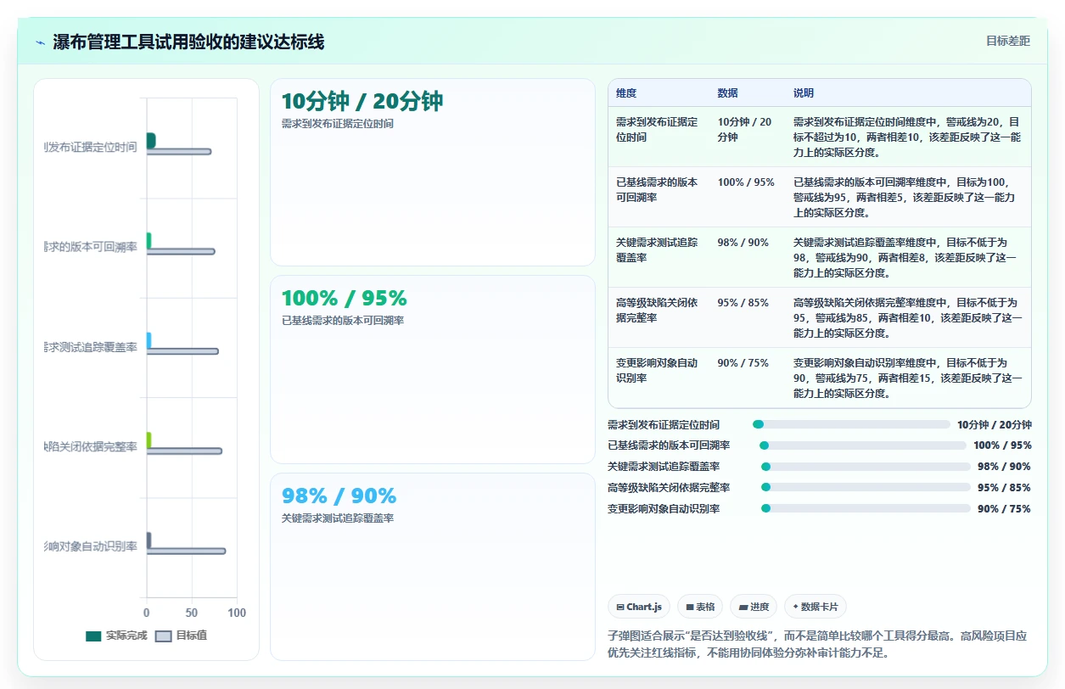1065x689 pixels.
Task: Click the page title 瀑布管理工具试用验收的建议达标线
Action: pos(188,42)
